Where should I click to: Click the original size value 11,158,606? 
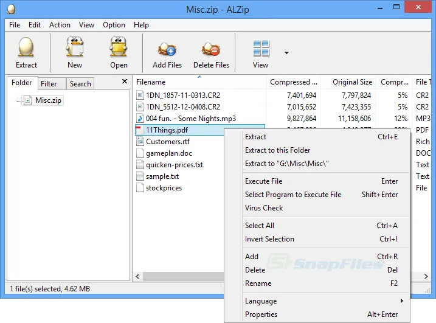tap(355, 119)
